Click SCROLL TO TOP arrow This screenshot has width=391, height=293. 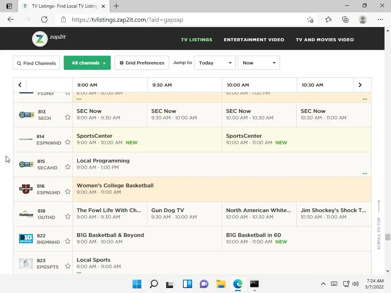point(379,206)
